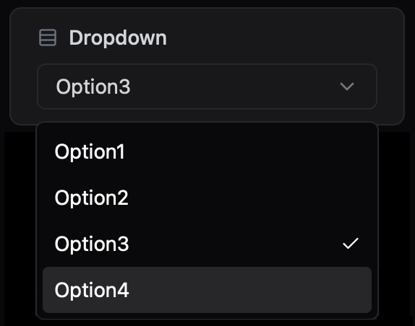
Task: Choose the first option in the list
Action: tap(208, 151)
